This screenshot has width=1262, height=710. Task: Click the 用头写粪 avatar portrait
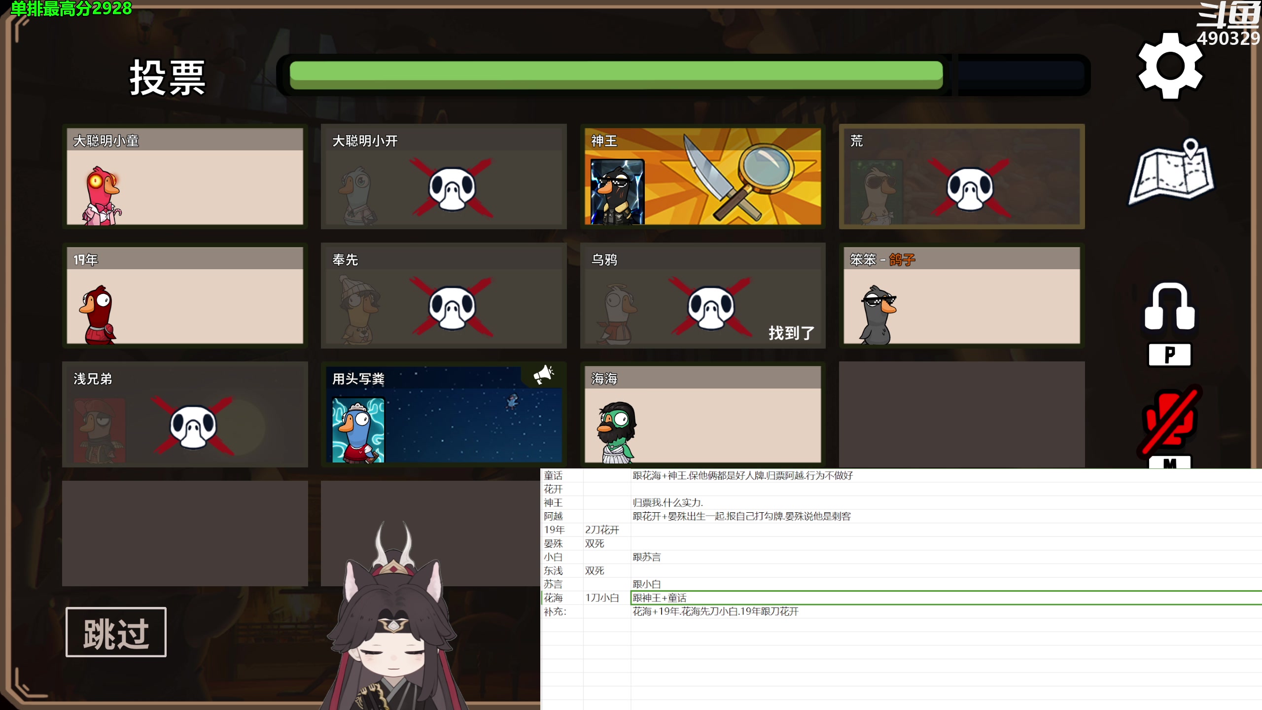[x=358, y=430]
